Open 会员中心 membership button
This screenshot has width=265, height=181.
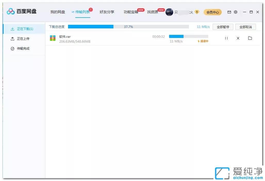click(212, 12)
